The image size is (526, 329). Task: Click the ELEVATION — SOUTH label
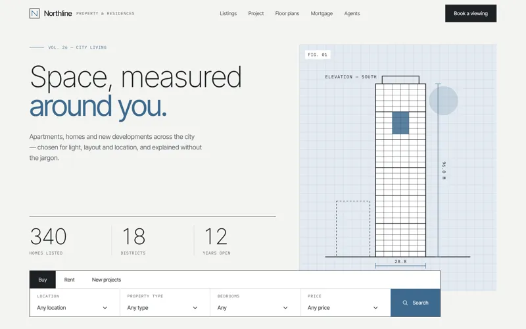coord(350,77)
